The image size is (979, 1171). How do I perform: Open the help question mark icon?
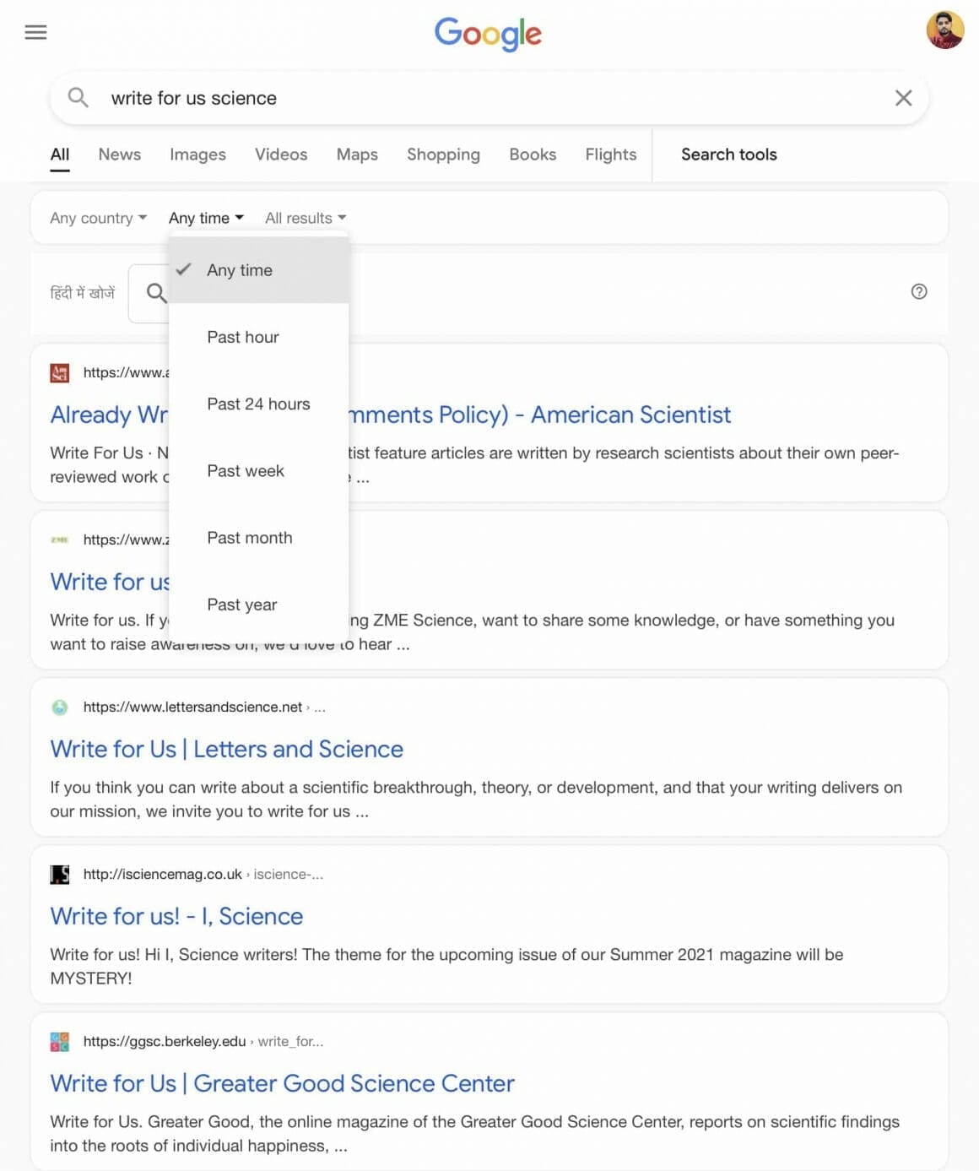click(919, 291)
